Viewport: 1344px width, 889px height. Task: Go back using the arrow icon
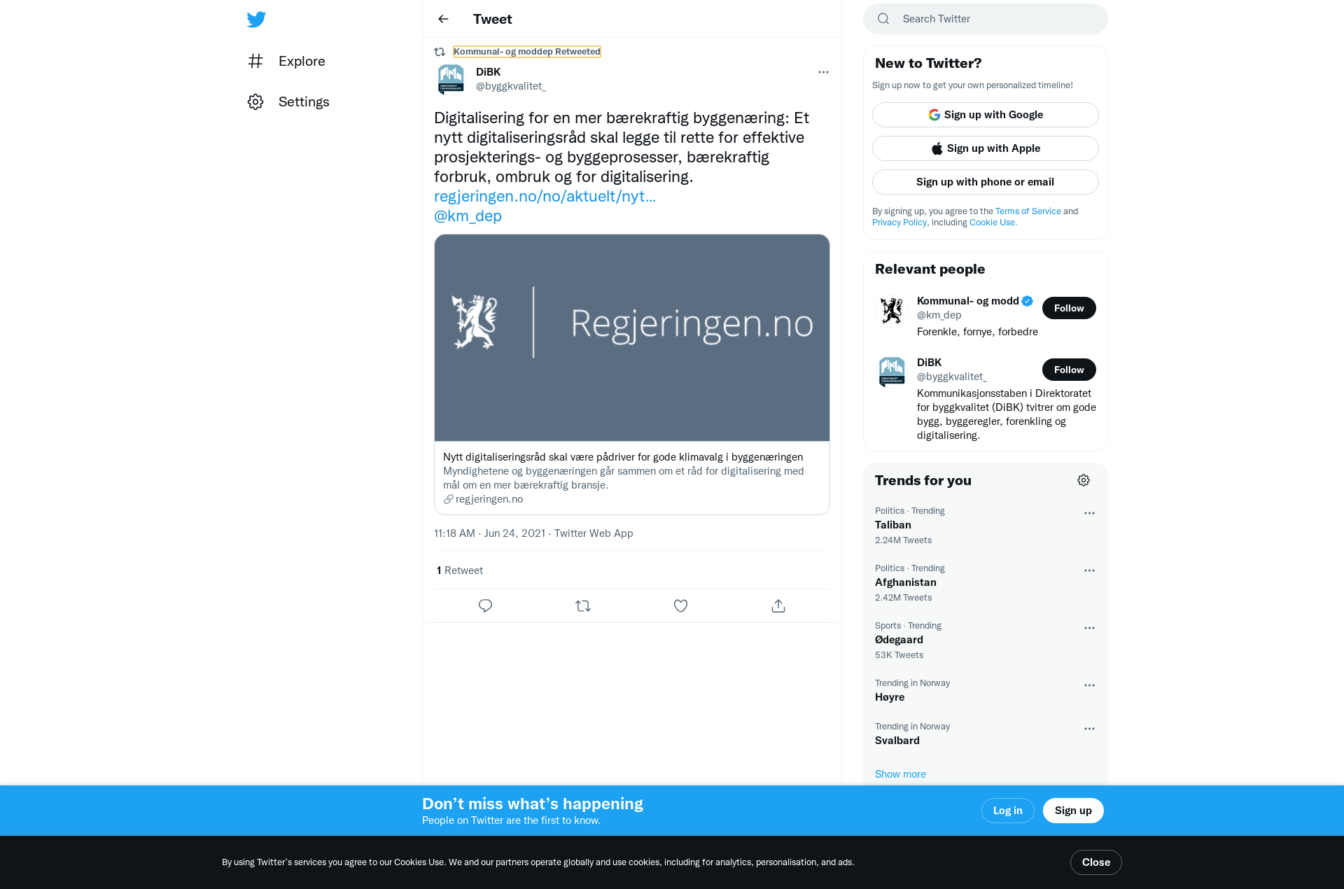tap(443, 19)
